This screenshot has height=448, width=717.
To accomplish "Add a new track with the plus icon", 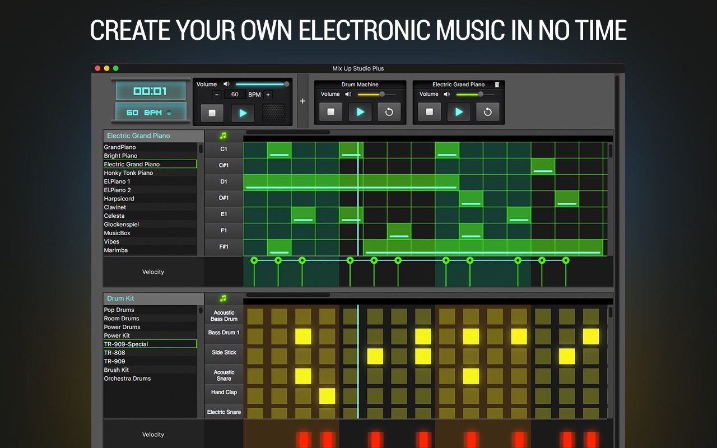I will (302, 101).
